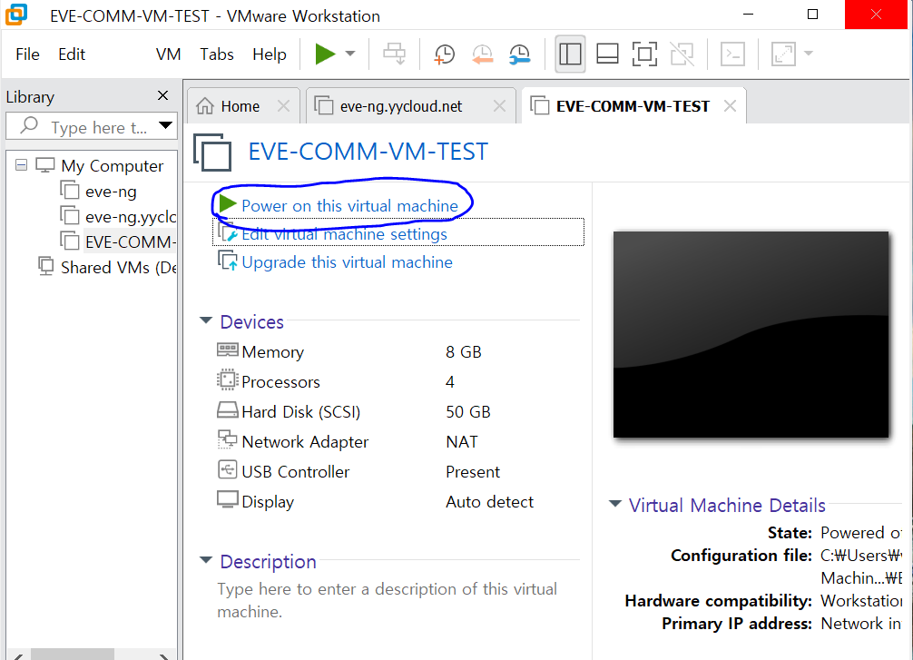Image resolution: width=913 pixels, height=660 pixels.
Task: Click the USB Controller device icon
Action: (x=227, y=469)
